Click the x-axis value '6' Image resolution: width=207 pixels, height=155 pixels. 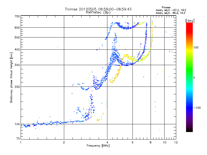tap(132, 143)
